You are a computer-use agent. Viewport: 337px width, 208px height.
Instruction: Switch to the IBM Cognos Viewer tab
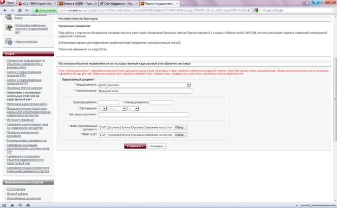37,4
